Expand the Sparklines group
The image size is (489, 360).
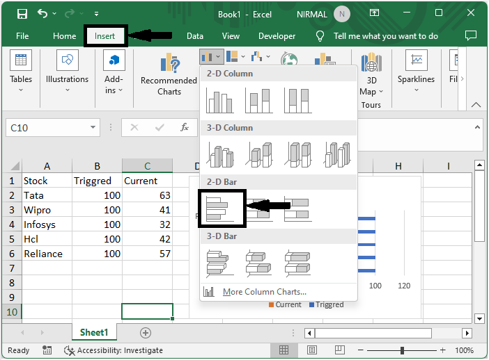[x=416, y=72]
